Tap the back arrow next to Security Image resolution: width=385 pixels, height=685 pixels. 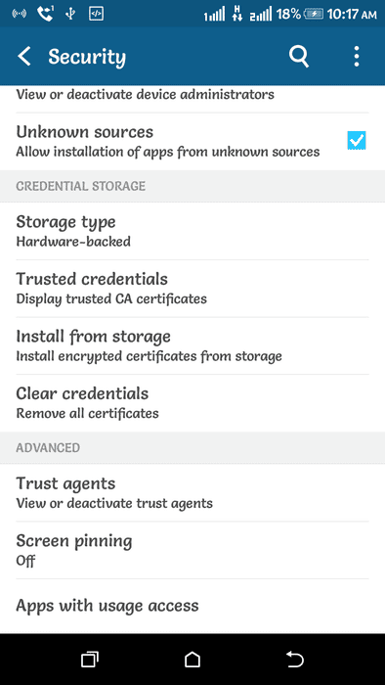coord(24,57)
